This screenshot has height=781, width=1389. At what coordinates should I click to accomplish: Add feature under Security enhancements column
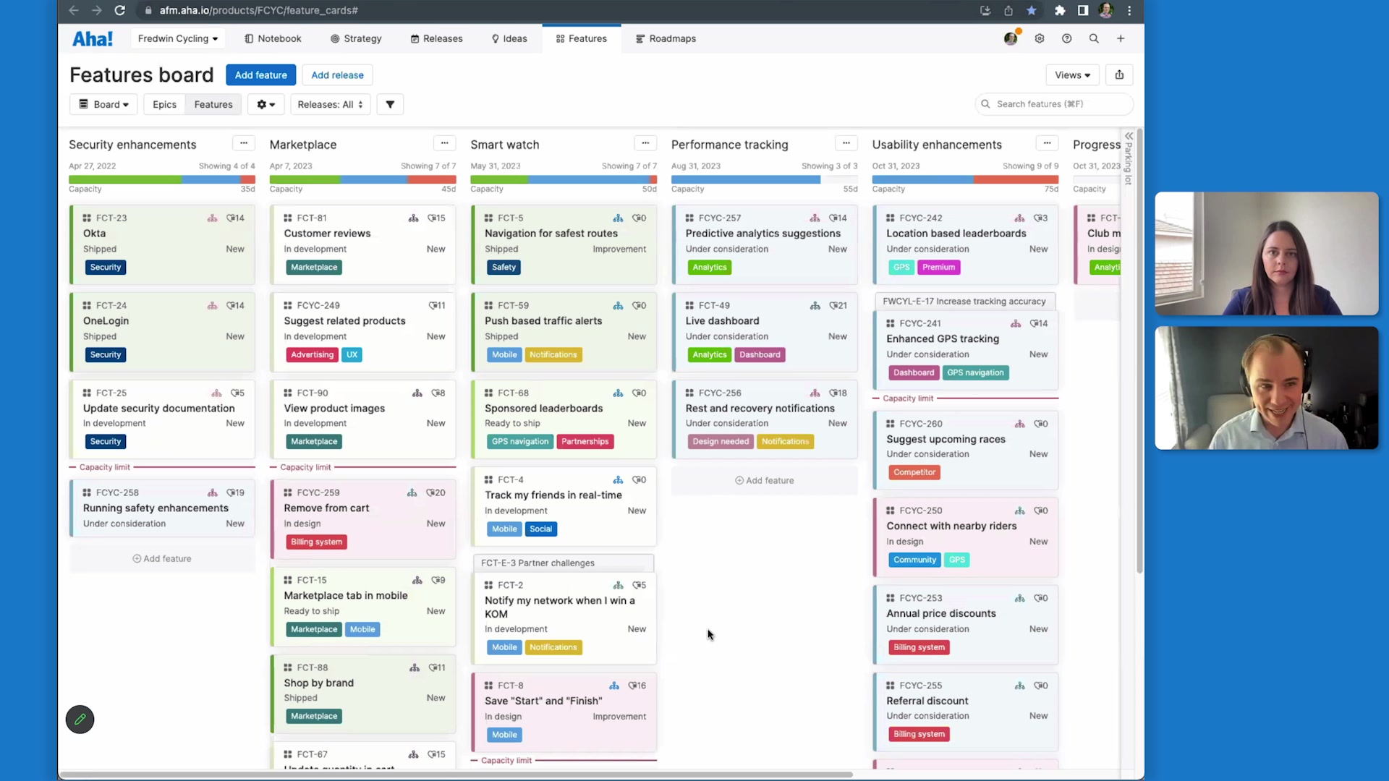[162, 558]
